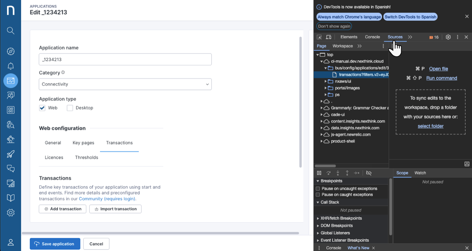Toggle the device toolbar icon in DevTools
The height and width of the screenshot is (251, 472).
coord(328,37)
